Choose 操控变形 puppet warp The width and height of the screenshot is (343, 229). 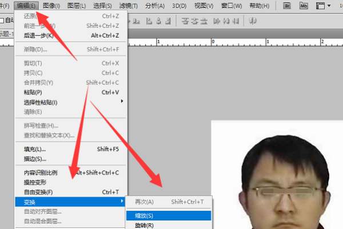point(70,182)
